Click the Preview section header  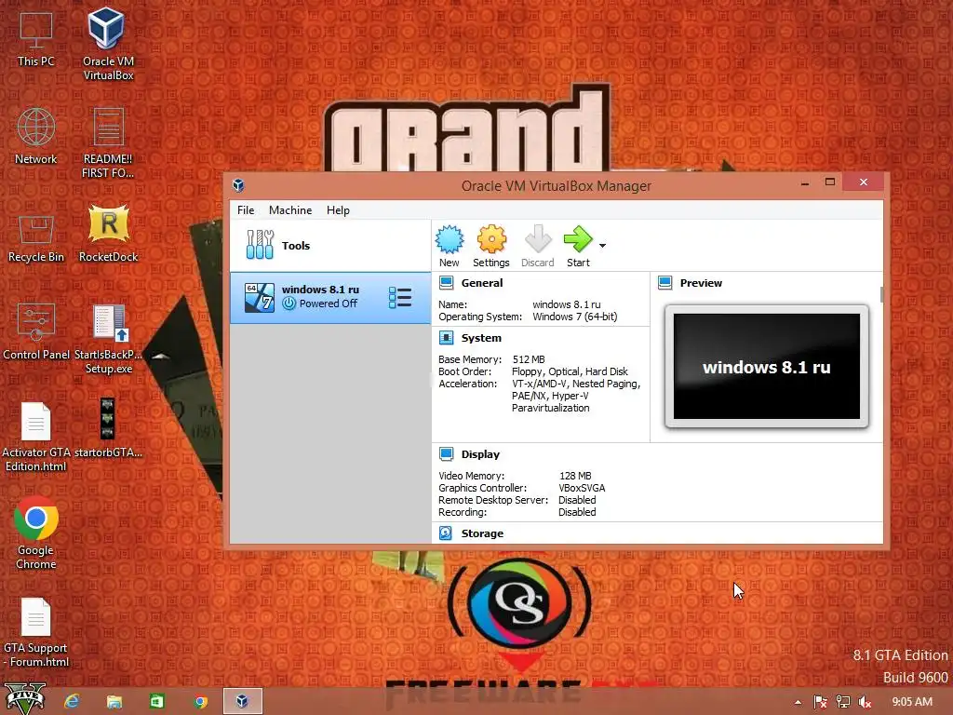point(701,283)
